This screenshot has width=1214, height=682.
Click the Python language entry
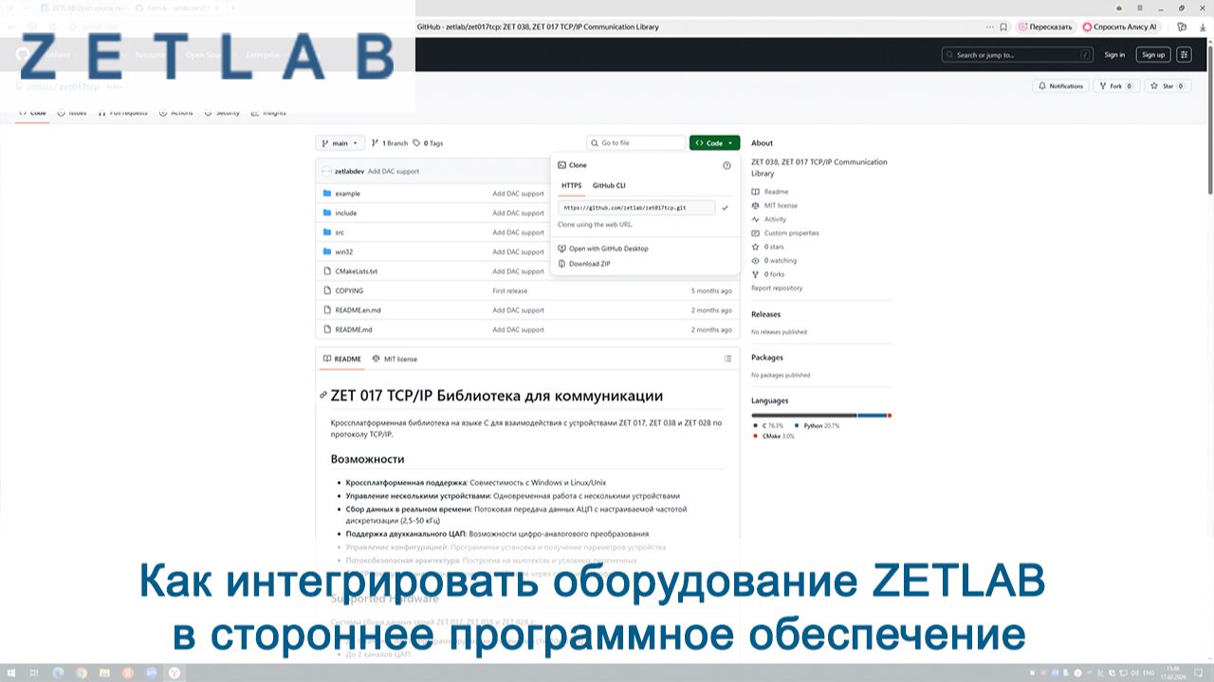817,426
